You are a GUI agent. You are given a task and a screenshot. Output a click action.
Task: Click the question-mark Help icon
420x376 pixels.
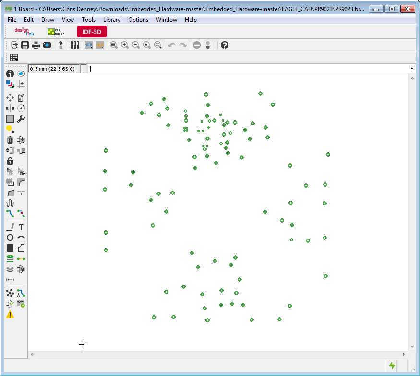coord(225,45)
